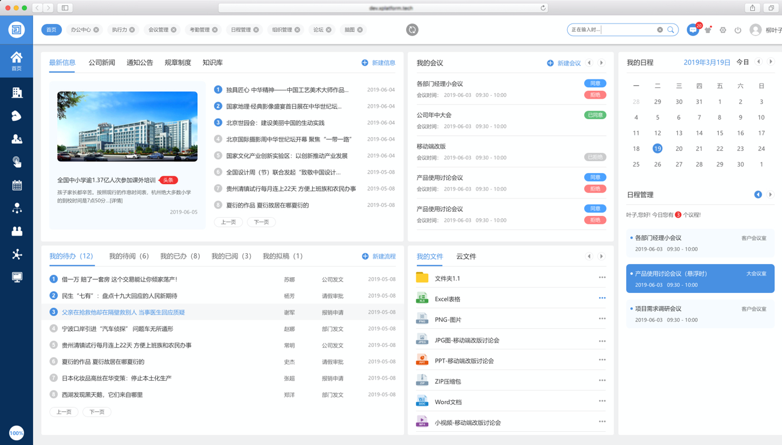
Task: Click the logout power icon
Action: tap(738, 29)
